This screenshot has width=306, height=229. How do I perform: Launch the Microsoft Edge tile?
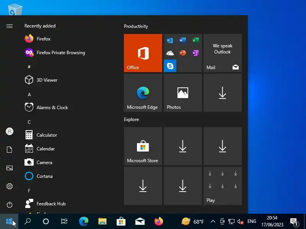(143, 93)
